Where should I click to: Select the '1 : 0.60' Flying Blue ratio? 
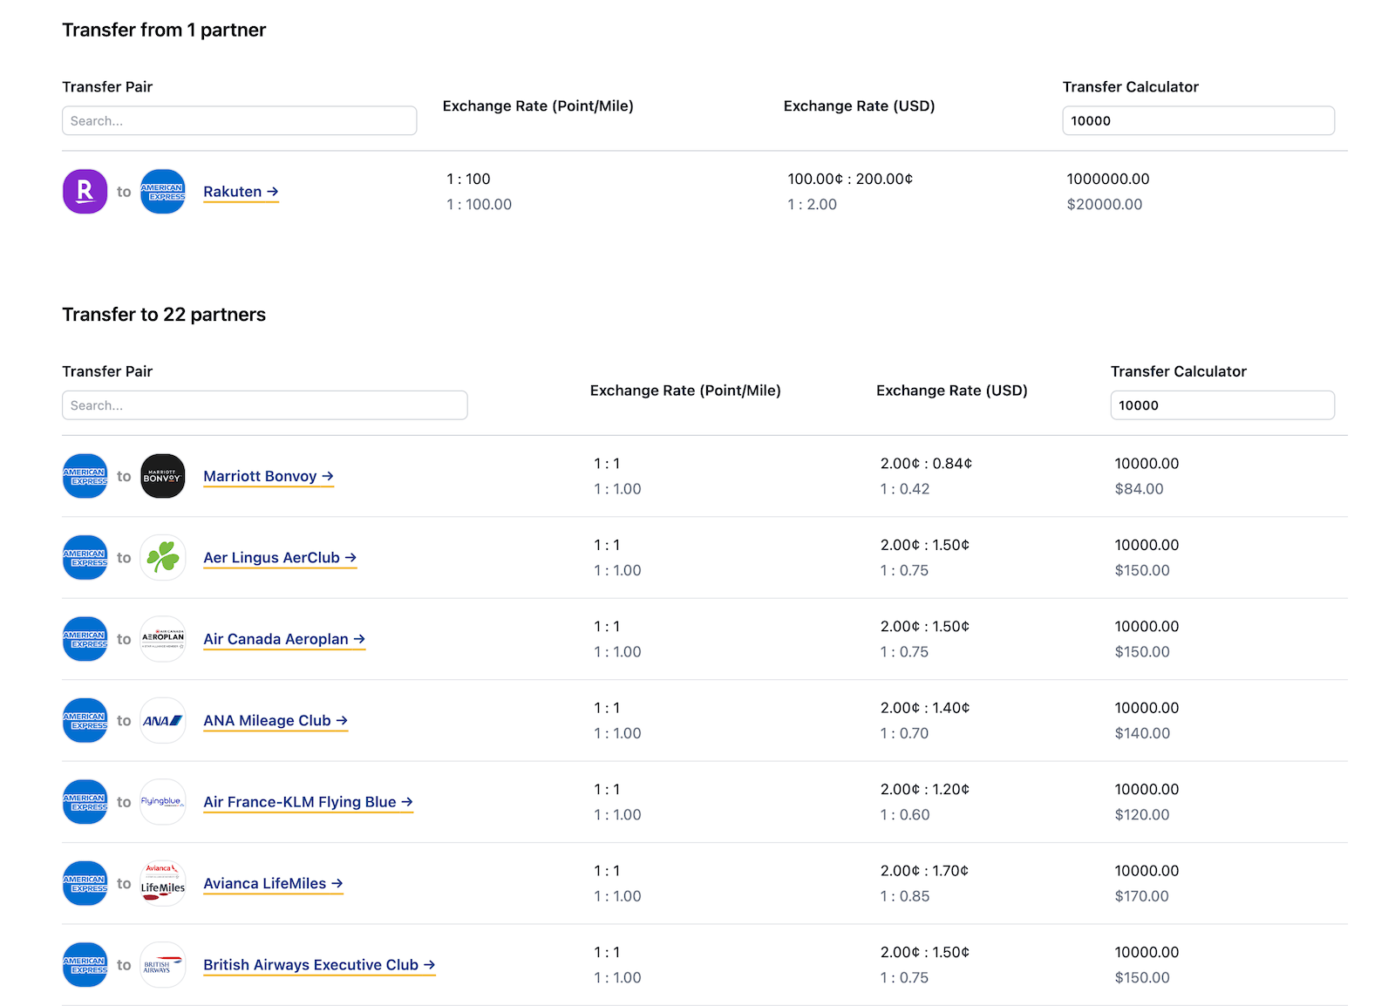[905, 815]
